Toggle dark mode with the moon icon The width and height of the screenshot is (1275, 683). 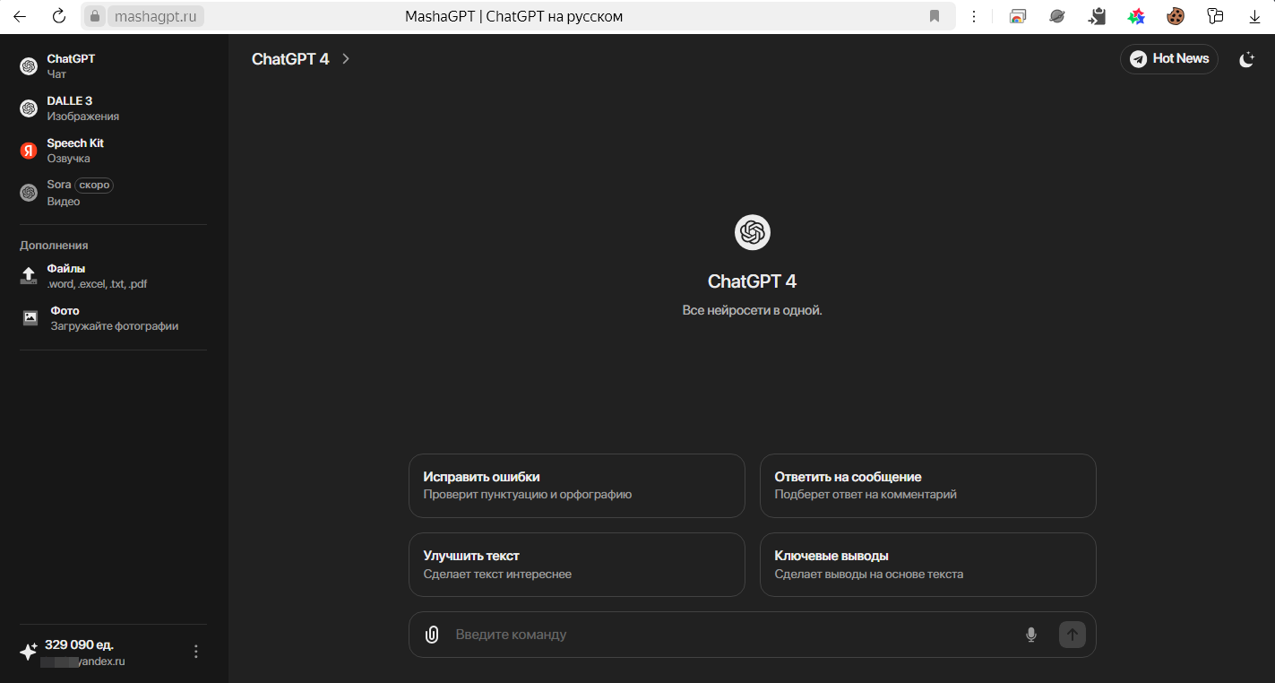click(x=1246, y=59)
